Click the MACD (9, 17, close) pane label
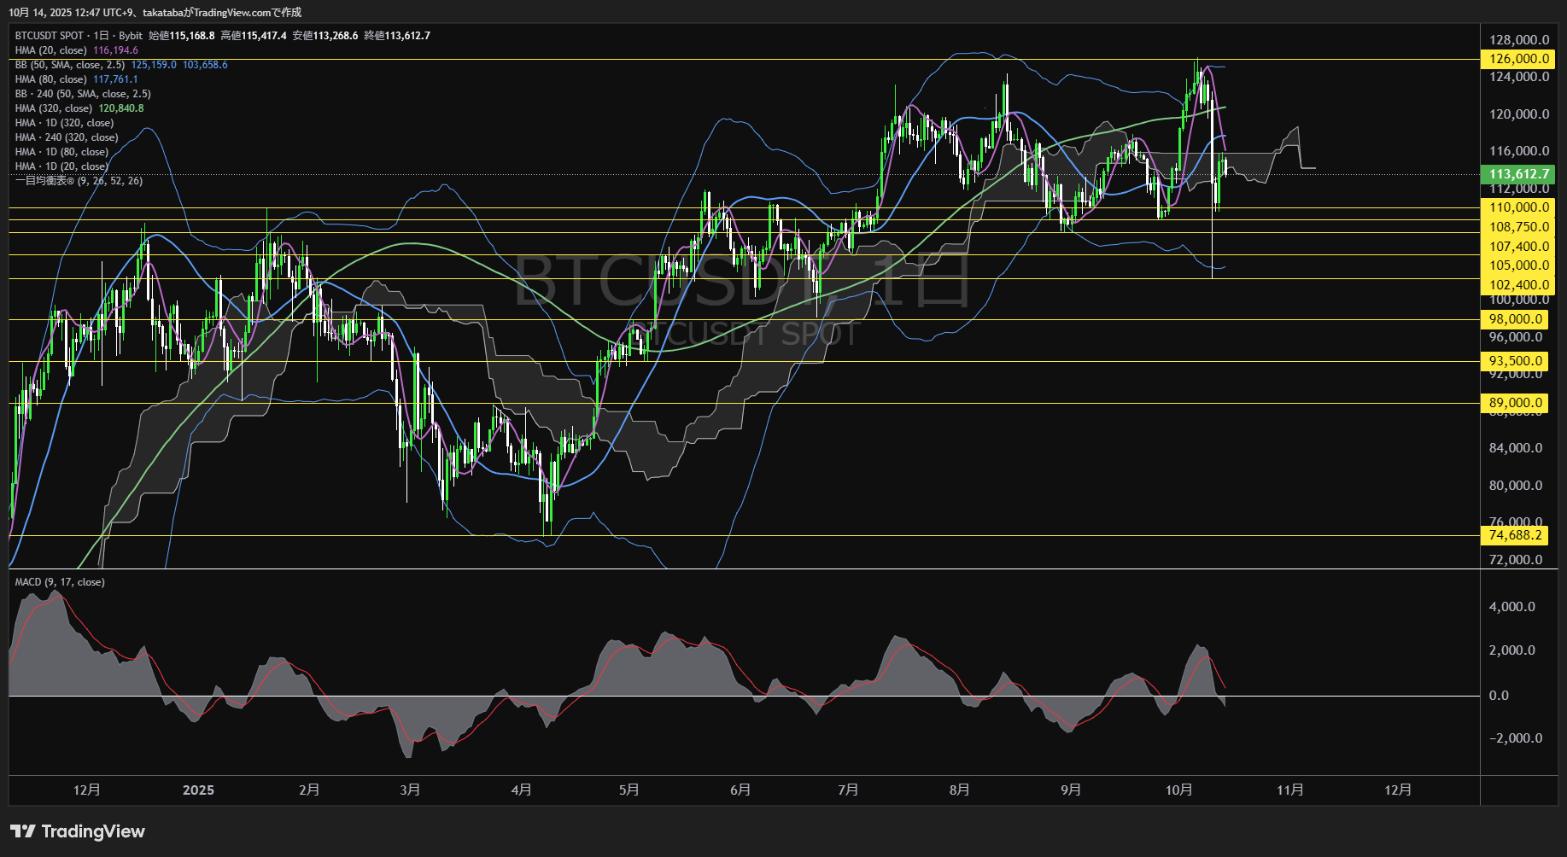 point(60,582)
